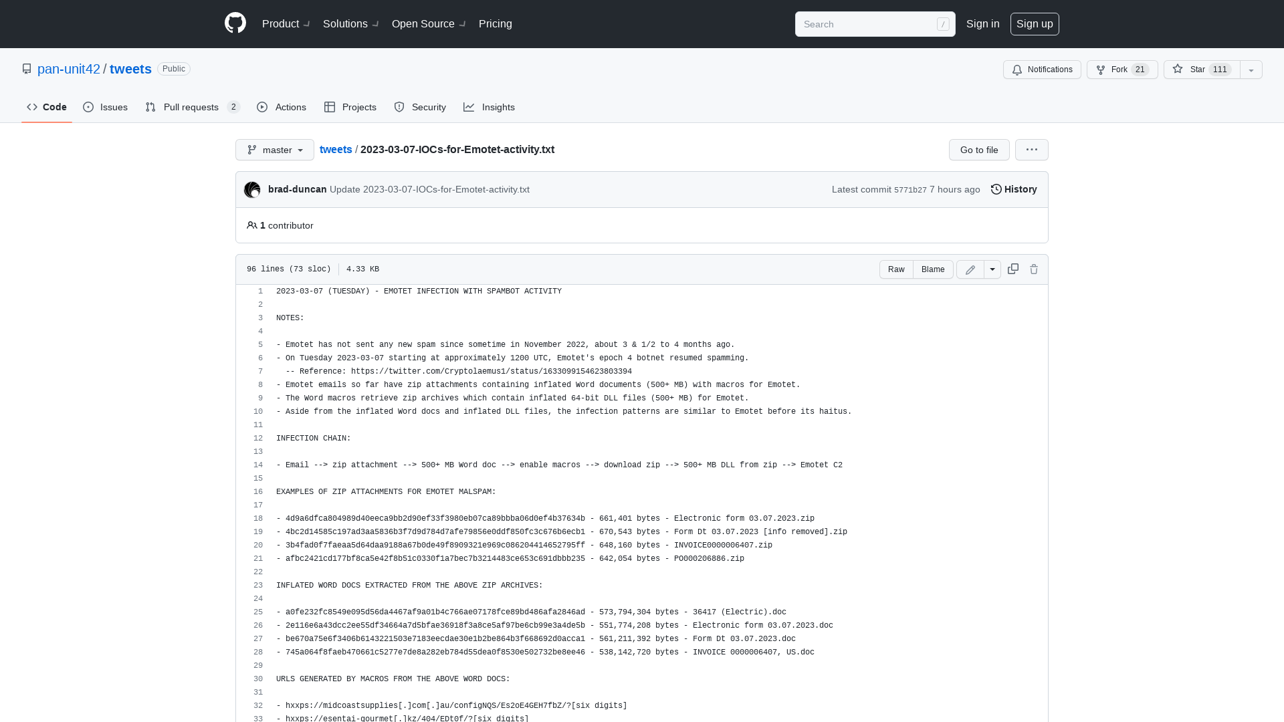
Task: Switch to the Issues tab
Action: (x=105, y=107)
